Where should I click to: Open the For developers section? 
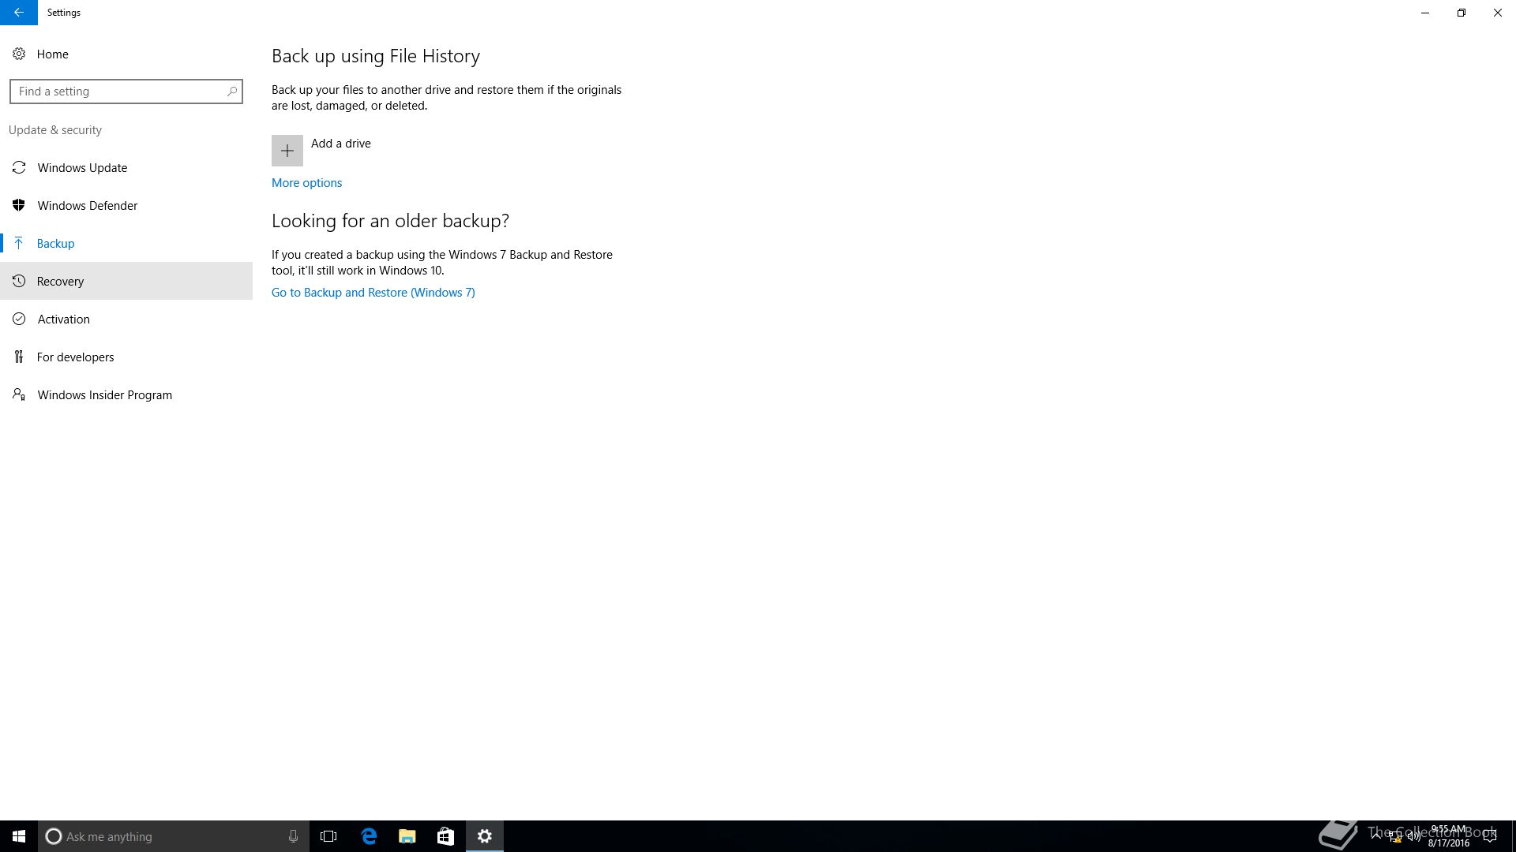coord(126,357)
